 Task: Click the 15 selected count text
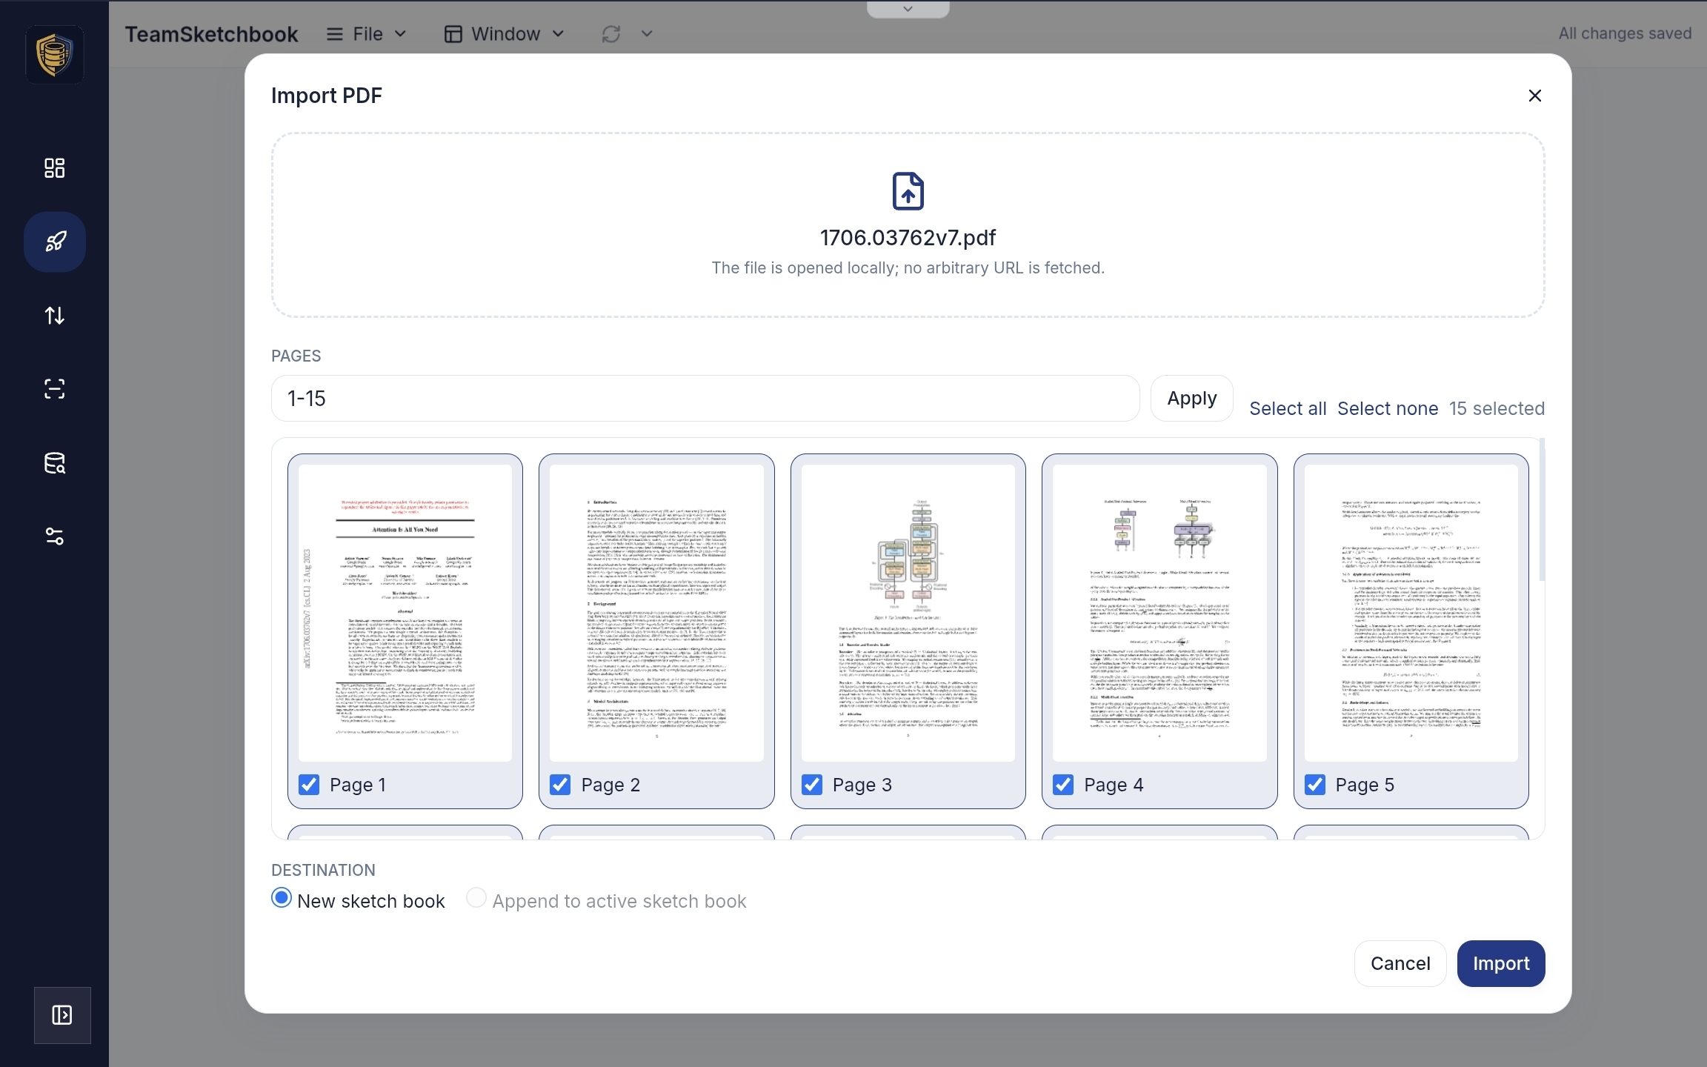tap(1497, 409)
